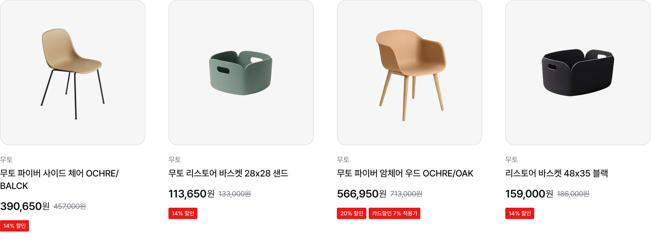Click title 무토 파이버 암체어 우드 OCHRE/OAK

pyautogui.click(x=405, y=173)
